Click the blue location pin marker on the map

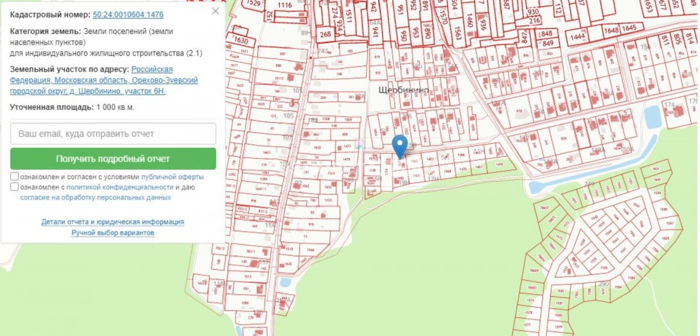[400, 146]
